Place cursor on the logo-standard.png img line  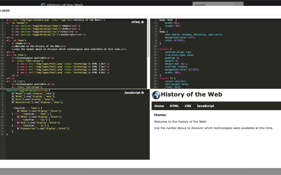tap(56, 20)
